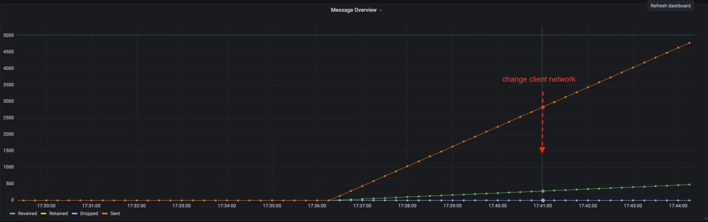
Task: Click the 1000 y-axis value label
Action: 8,167
